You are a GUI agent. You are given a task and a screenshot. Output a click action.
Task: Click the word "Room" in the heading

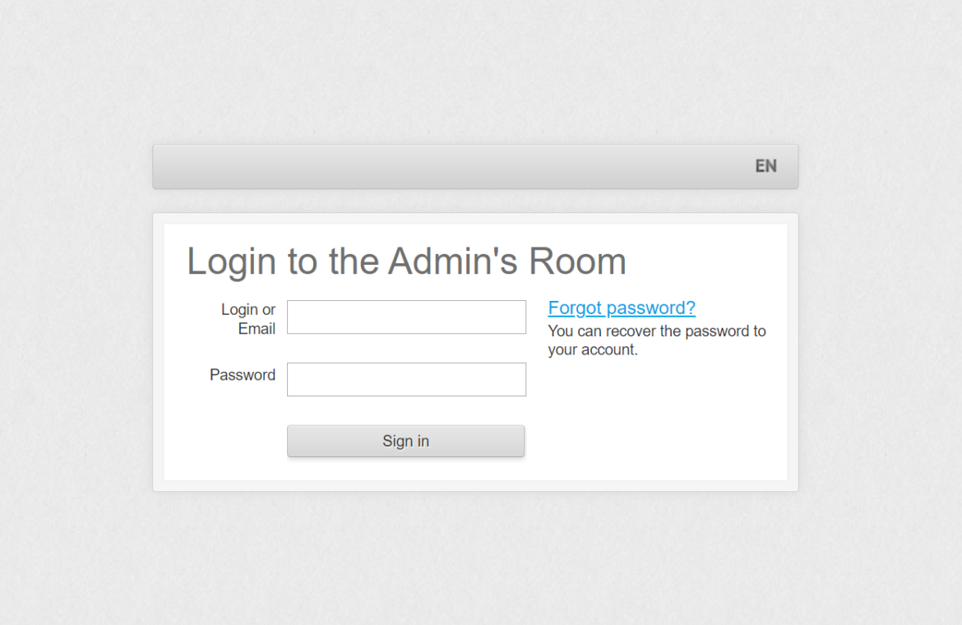coord(577,262)
